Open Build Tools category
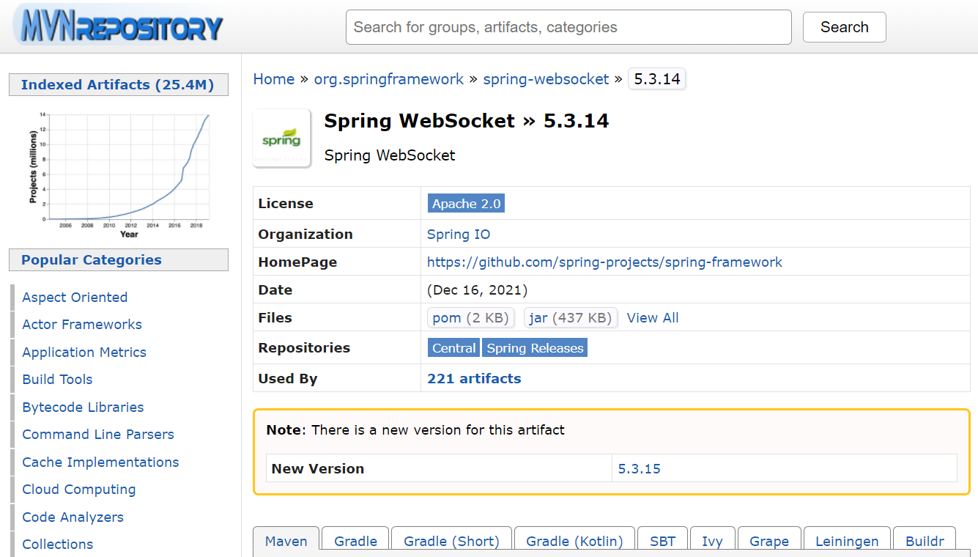Screen dimensions: 978x557 point(57,380)
